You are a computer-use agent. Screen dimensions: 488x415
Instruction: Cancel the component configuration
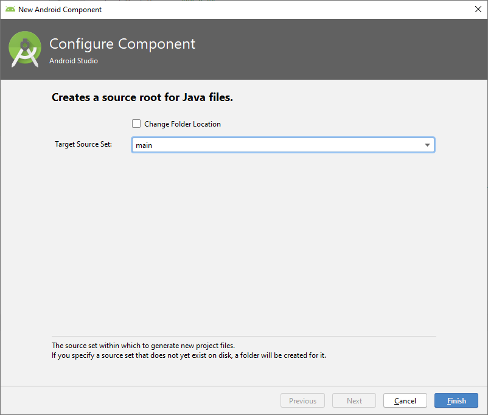tap(405, 400)
